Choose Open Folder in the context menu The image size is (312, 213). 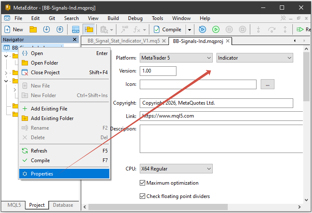pyautogui.click(x=64, y=63)
